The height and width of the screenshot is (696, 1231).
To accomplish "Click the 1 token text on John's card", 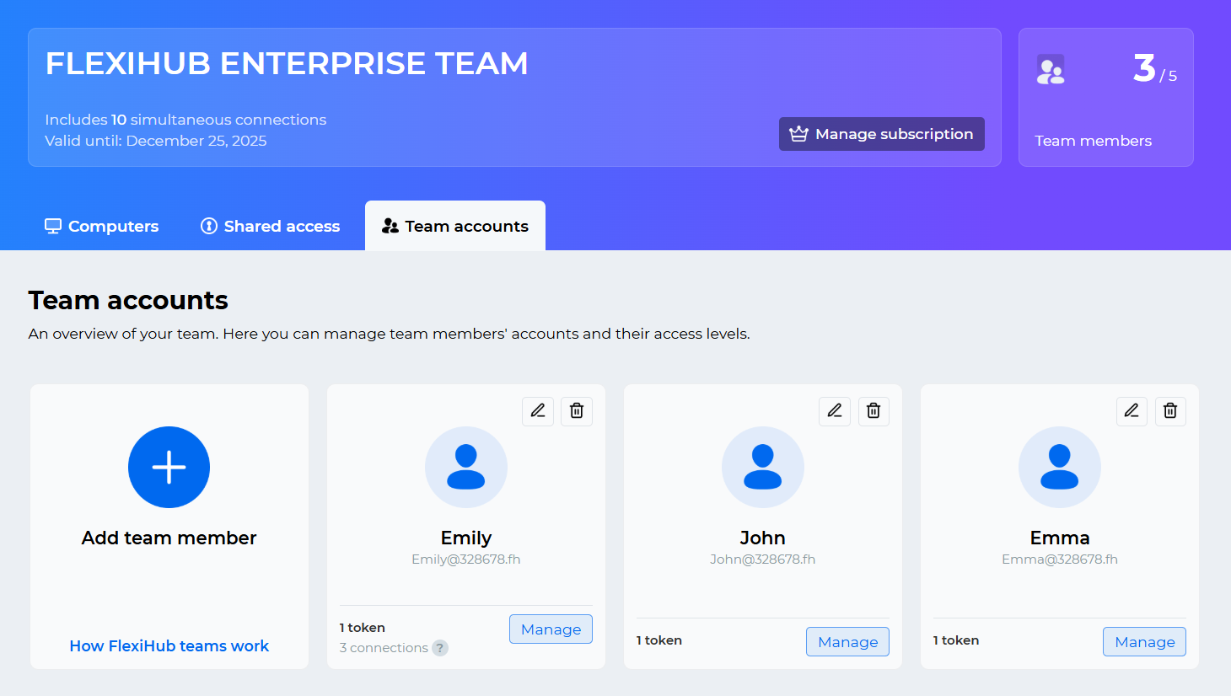I will 659,640.
